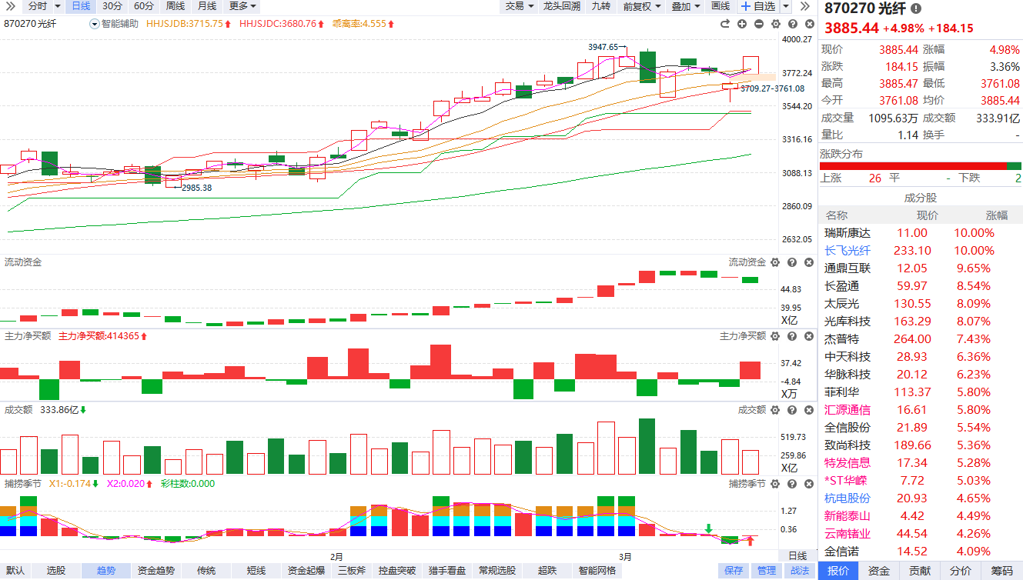Click the 日线 label at chart bottom-right

[797, 556]
